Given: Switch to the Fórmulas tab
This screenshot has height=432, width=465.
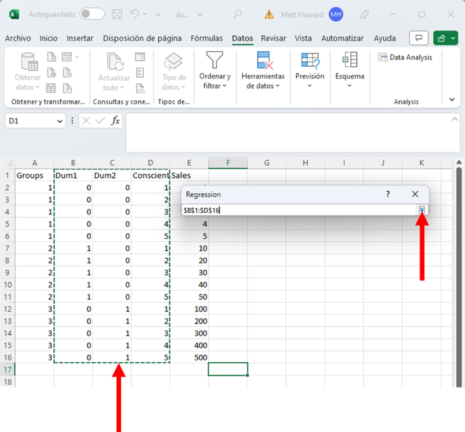Looking at the screenshot, I should 206,38.
